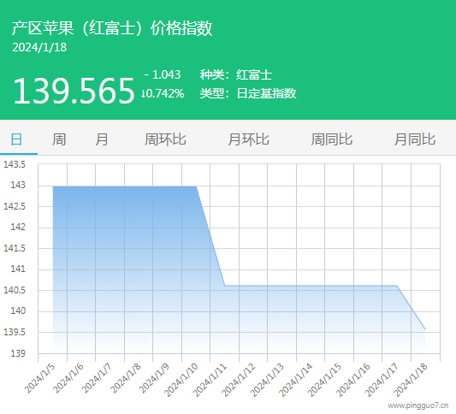Click the down arrow beside 0.742%

tap(143, 93)
